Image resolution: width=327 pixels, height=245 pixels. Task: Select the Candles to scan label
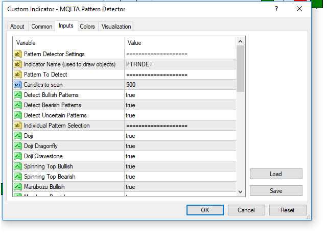43,85
